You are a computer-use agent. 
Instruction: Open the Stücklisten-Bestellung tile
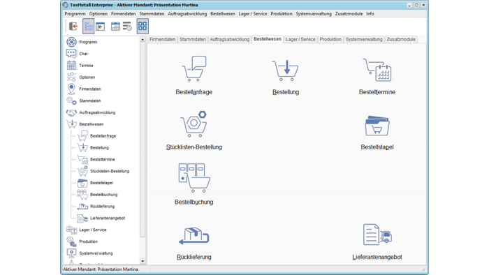194,131
